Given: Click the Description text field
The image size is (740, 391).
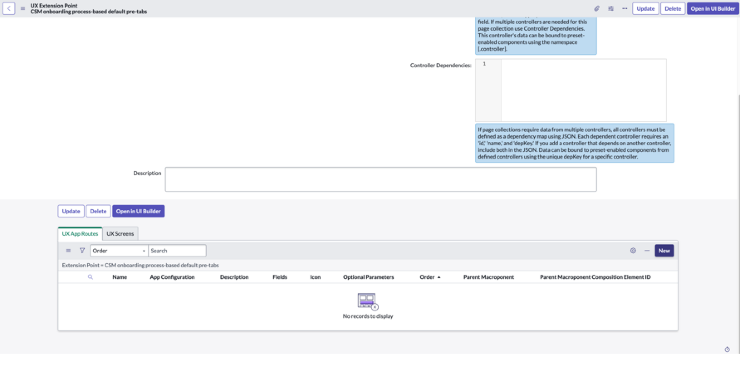Looking at the screenshot, I should pyautogui.click(x=381, y=179).
